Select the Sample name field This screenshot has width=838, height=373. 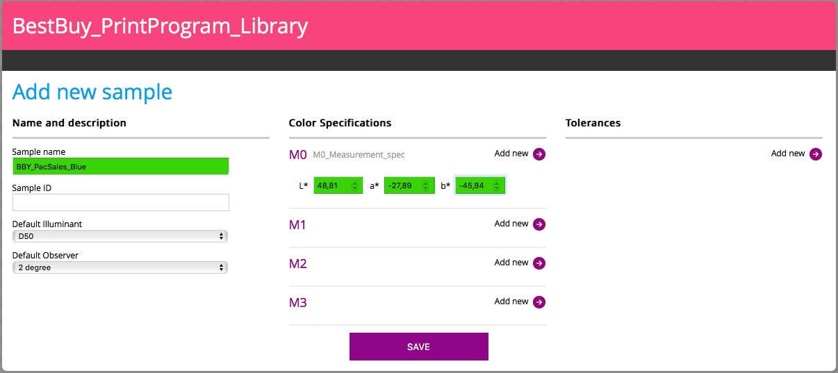tap(120, 166)
